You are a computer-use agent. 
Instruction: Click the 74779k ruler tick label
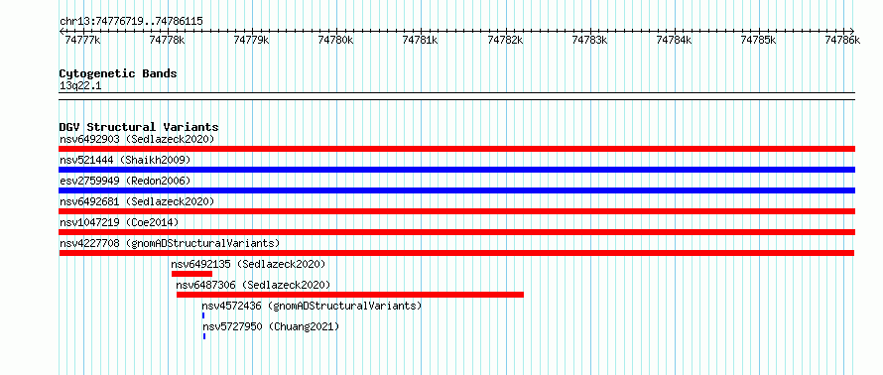click(x=252, y=40)
